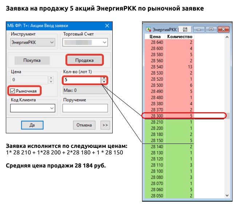Uncheck the Рыночная checkbox

coord(13,90)
